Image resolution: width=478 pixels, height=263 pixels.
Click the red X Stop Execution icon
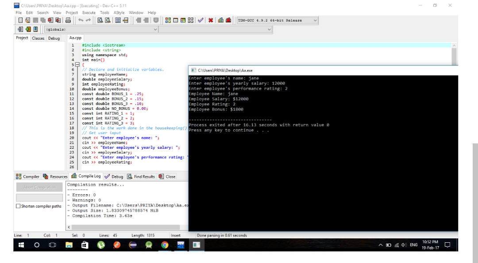[211, 20]
